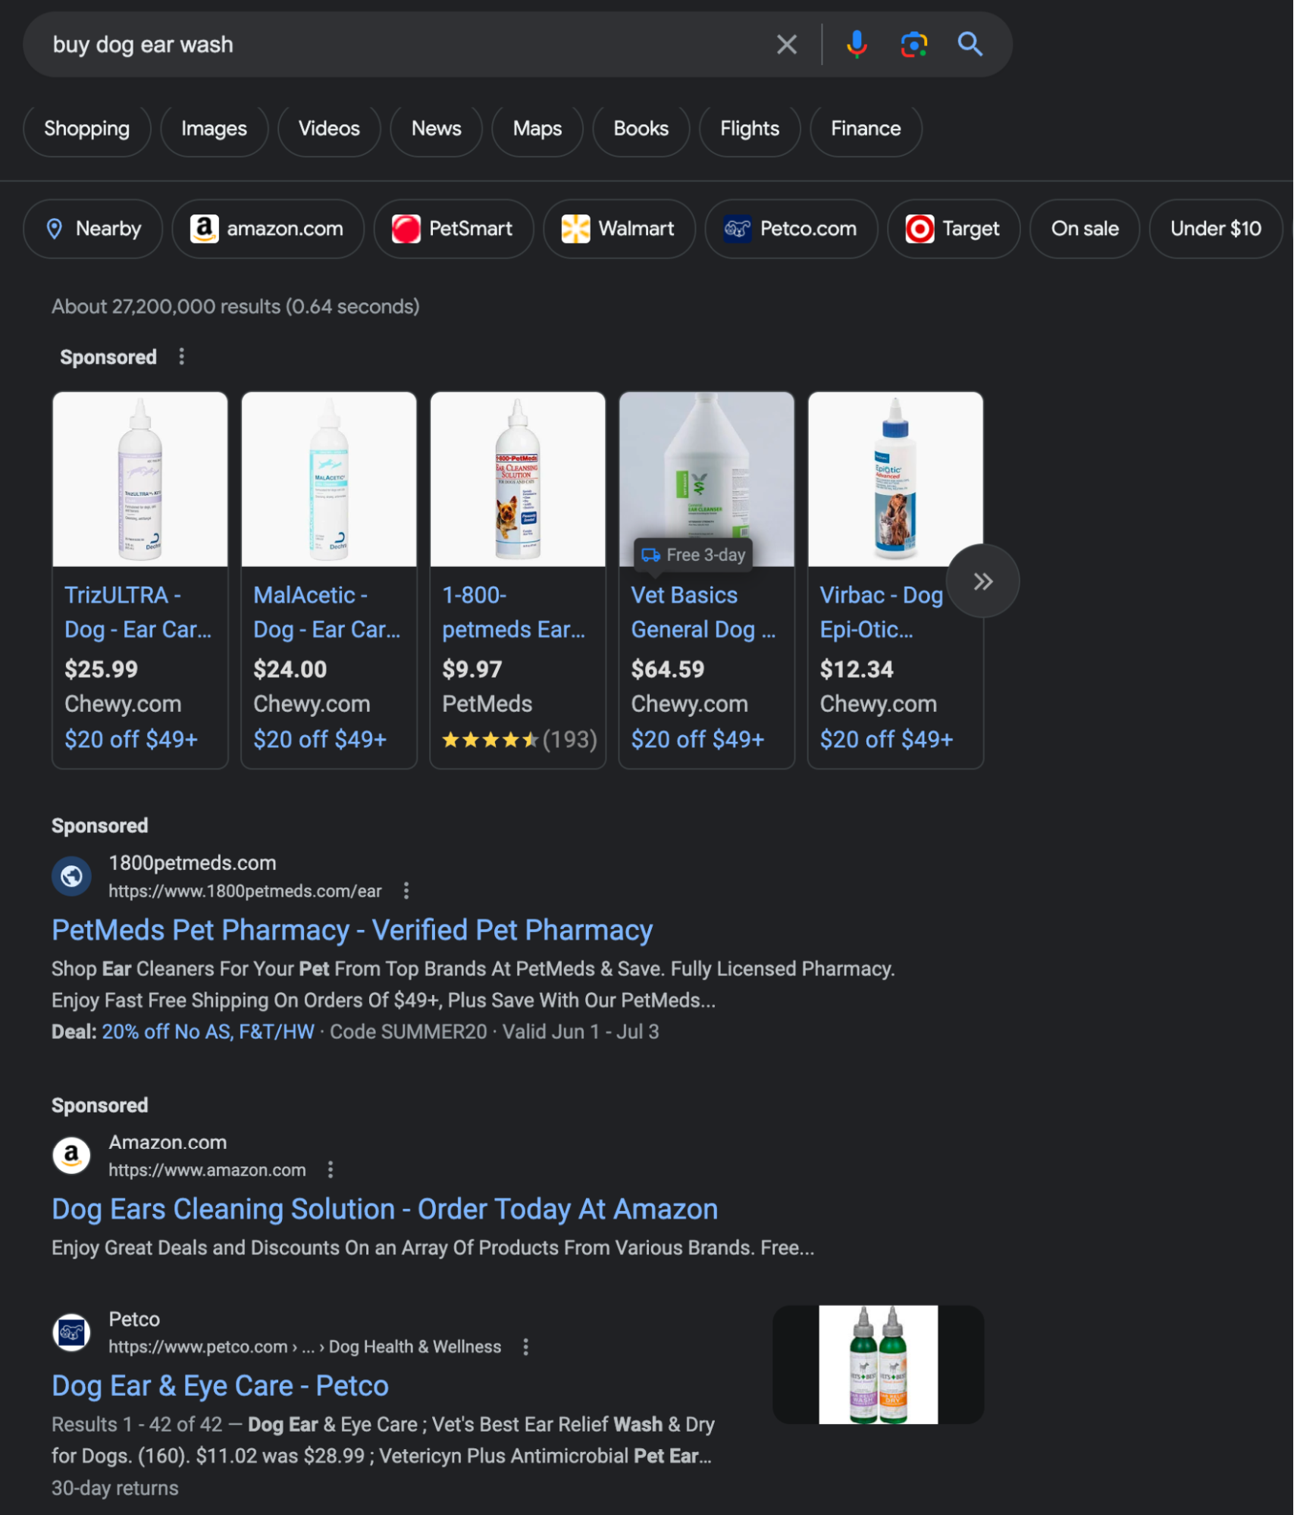Select the Petco dog logo chip
This screenshot has height=1515, width=1294.
click(737, 228)
